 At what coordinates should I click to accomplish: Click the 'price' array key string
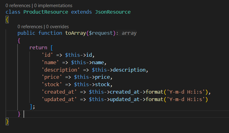51,77
